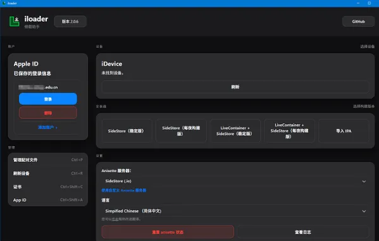Click the add account link

pos(47,127)
